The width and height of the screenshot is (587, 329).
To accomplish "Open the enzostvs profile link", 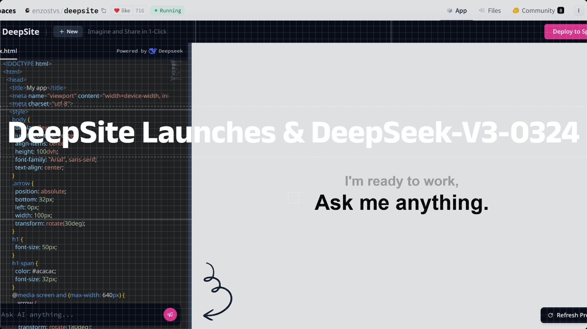I will tap(46, 11).
